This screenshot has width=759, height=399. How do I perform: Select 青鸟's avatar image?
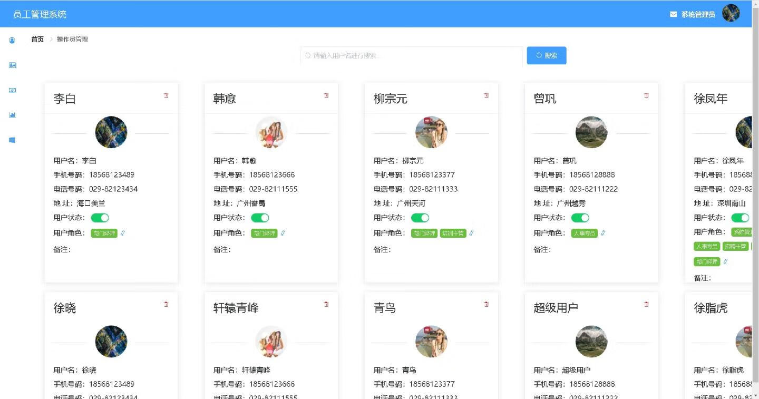(432, 342)
